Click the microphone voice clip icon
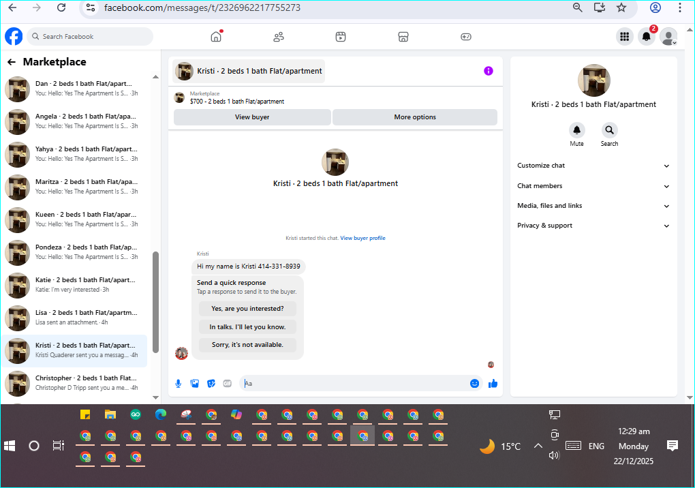 point(179,384)
